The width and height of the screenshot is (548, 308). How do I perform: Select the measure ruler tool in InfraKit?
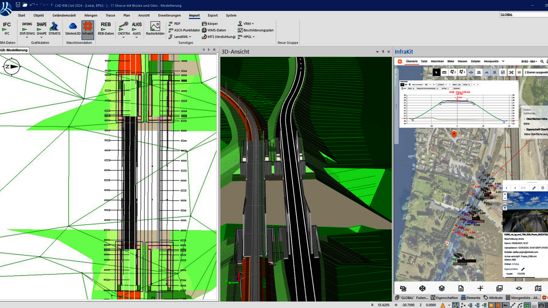pos(444,72)
